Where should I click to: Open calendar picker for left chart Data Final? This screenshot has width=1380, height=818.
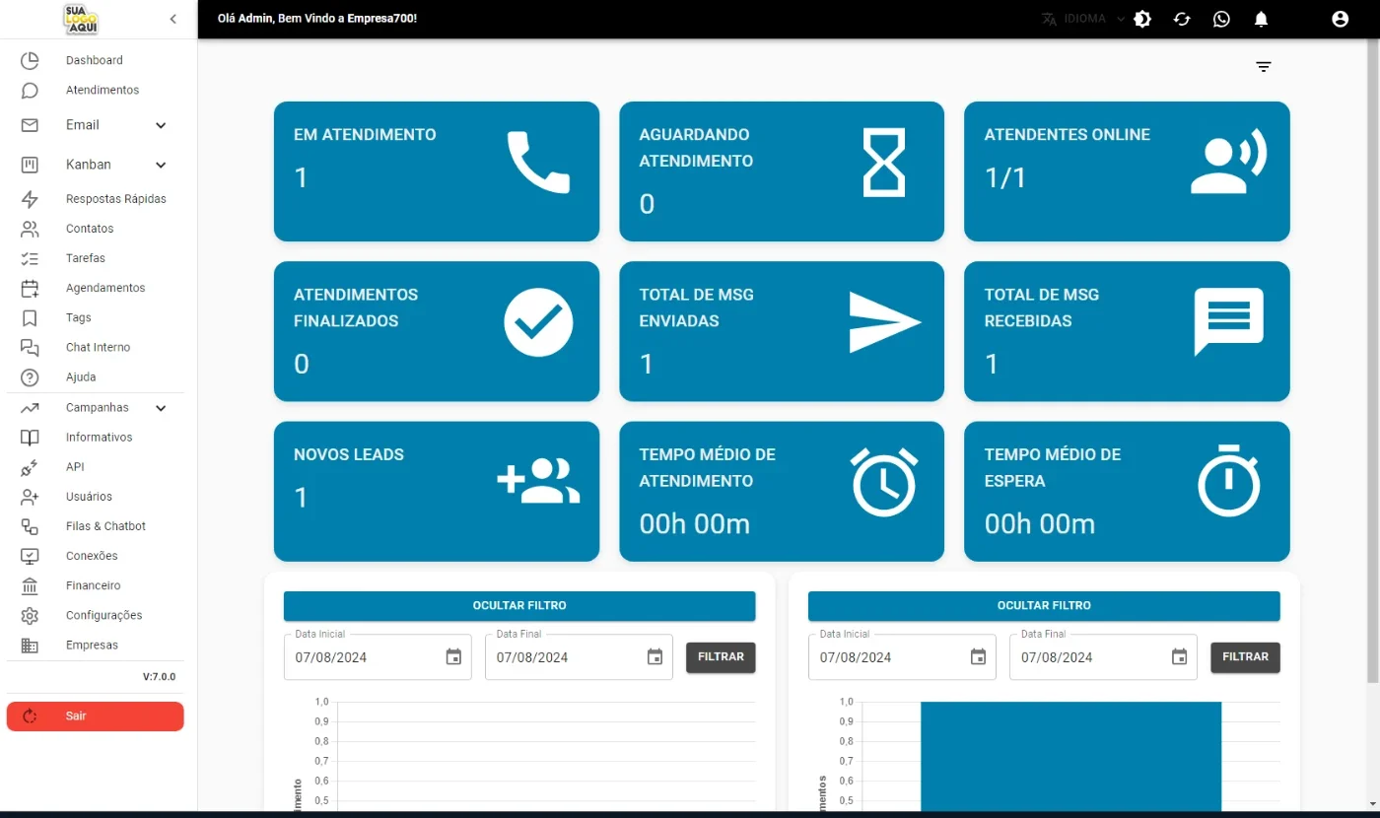tap(655, 657)
